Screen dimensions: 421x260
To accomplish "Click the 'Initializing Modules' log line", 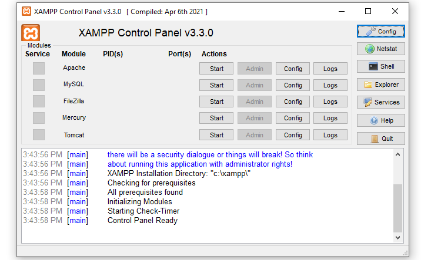I will coord(139,201).
